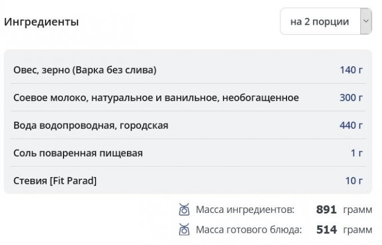Open the 'Соевое молоко' ingredient row
Image resolution: width=382 pixels, height=245 pixels.
click(x=156, y=98)
